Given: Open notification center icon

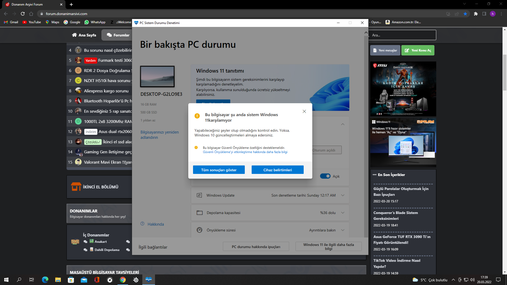Looking at the screenshot, I should 498,280.
